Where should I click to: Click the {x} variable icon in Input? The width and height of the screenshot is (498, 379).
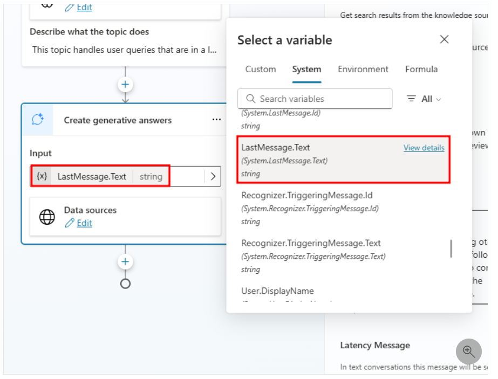click(x=42, y=176)
